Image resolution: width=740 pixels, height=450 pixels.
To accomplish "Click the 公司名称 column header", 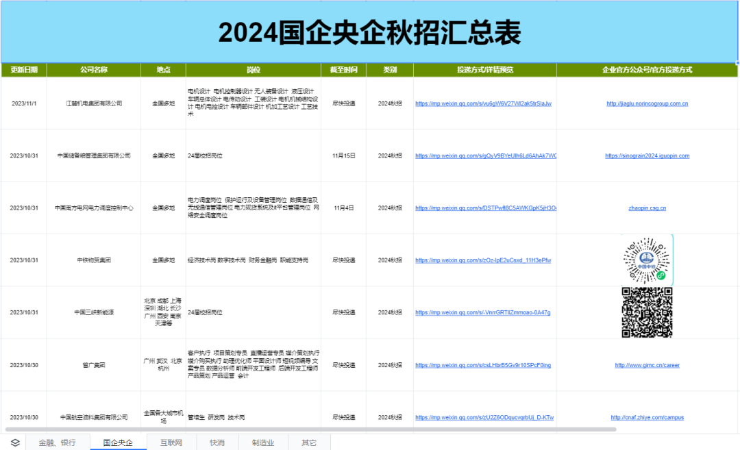I will click(93, 70).
